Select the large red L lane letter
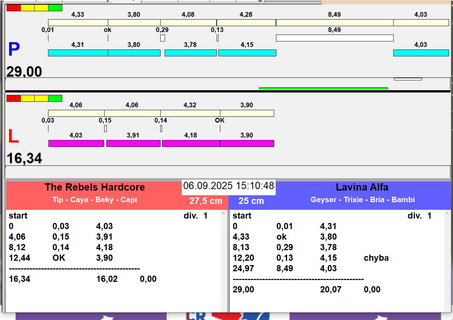This screenshot has width=453, height=320. [13, 136]
